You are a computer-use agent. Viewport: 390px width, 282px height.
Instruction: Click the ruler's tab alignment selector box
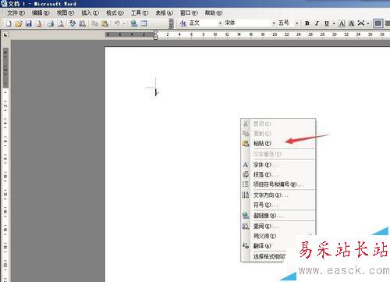pyautogui.click(x=5, y=34)
